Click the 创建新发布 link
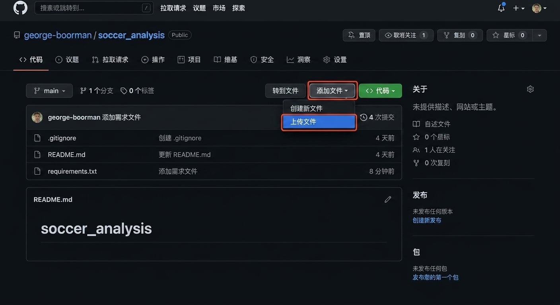 (427, 220)
